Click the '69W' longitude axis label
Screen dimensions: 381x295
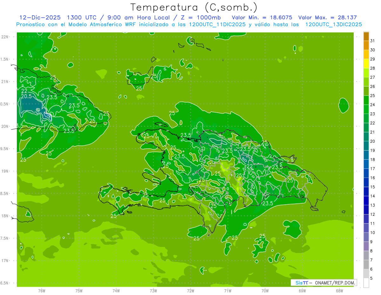pos(302,291)
